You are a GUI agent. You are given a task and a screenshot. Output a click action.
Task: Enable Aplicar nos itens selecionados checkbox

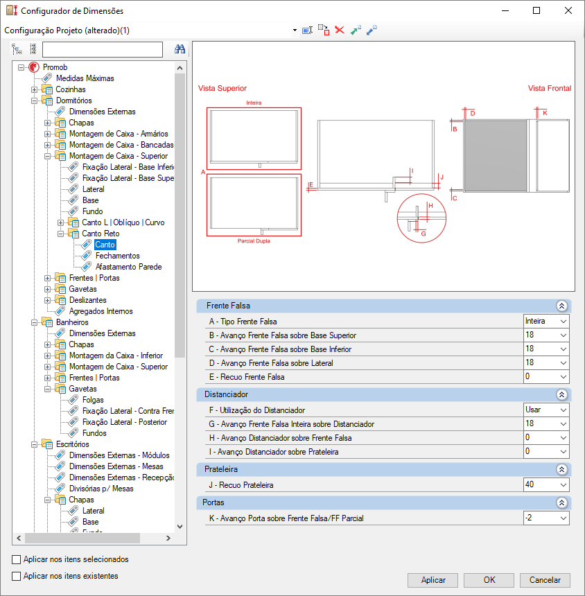pyautogui.click(x=17, y=559)
